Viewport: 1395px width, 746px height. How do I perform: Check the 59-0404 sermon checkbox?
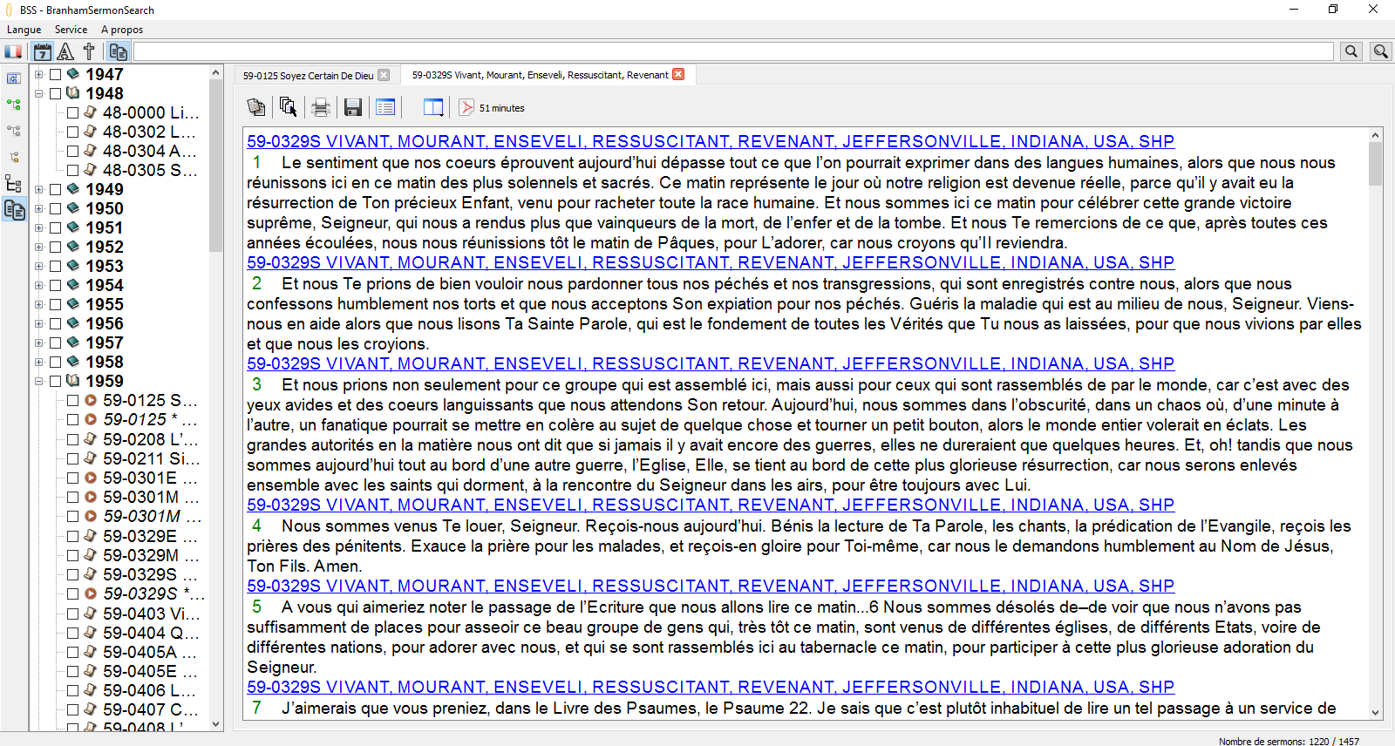tap(73, 633)
